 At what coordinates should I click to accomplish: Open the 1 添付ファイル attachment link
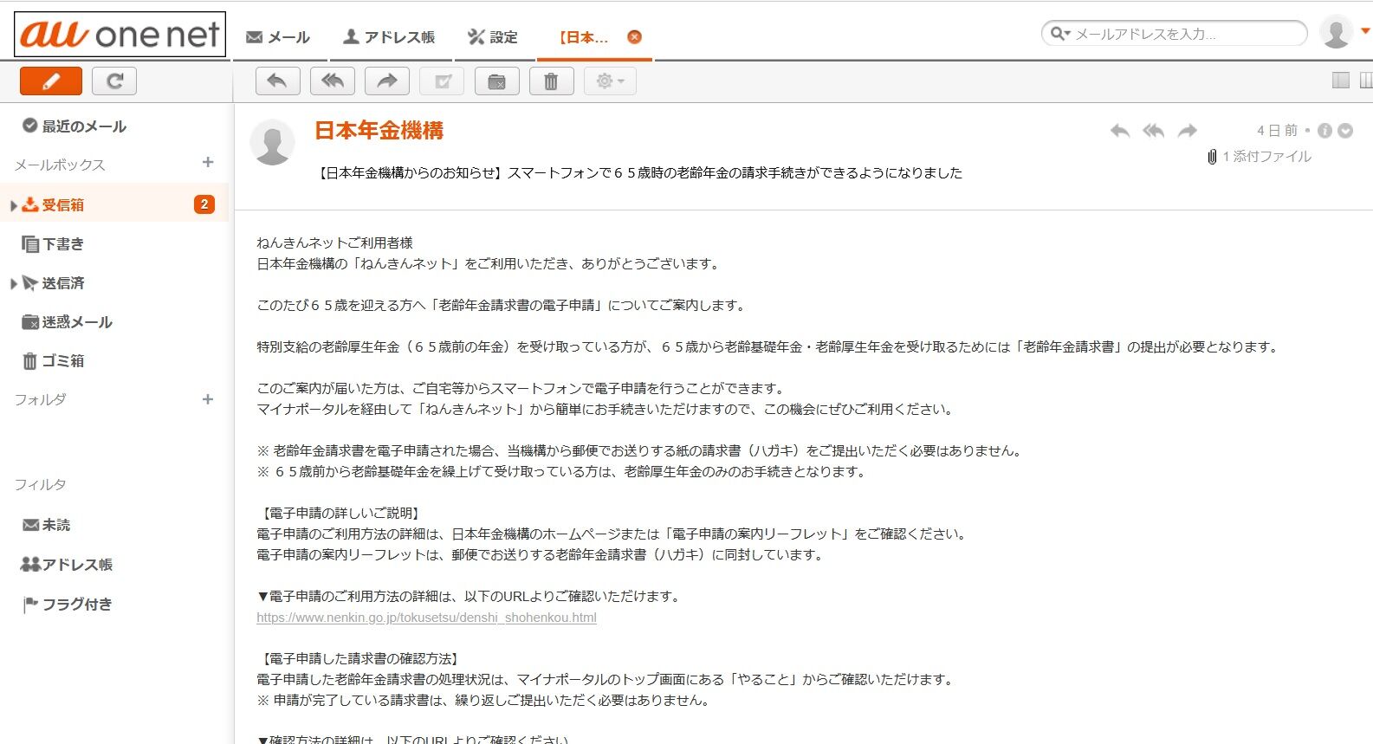(x=1266, y=157)
